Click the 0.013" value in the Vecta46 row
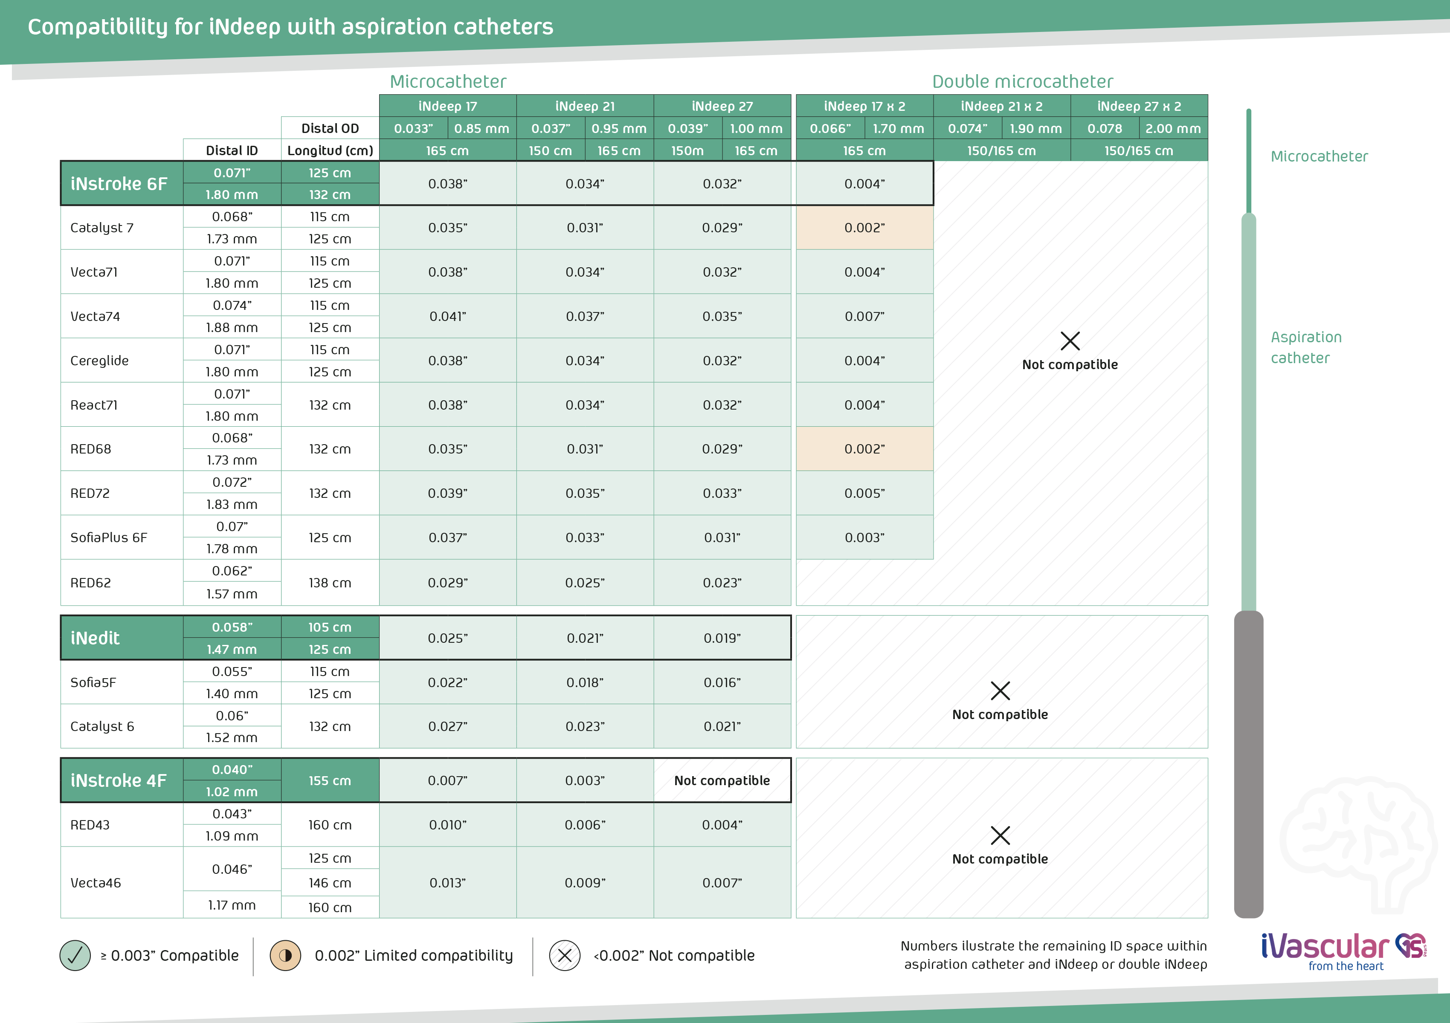Viewport: 1450px width, 1023px height. pos(448,883)
